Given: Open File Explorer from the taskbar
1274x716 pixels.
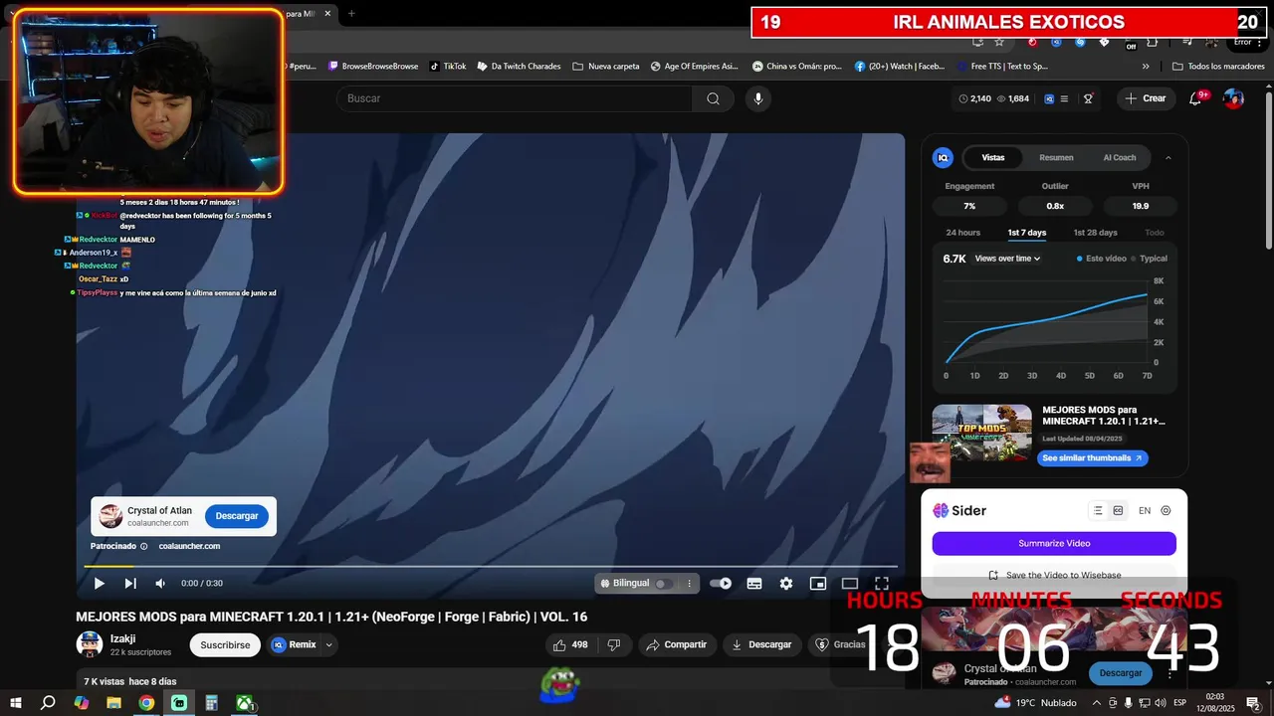Looking at the screenshot, I should tap(113, 703).
